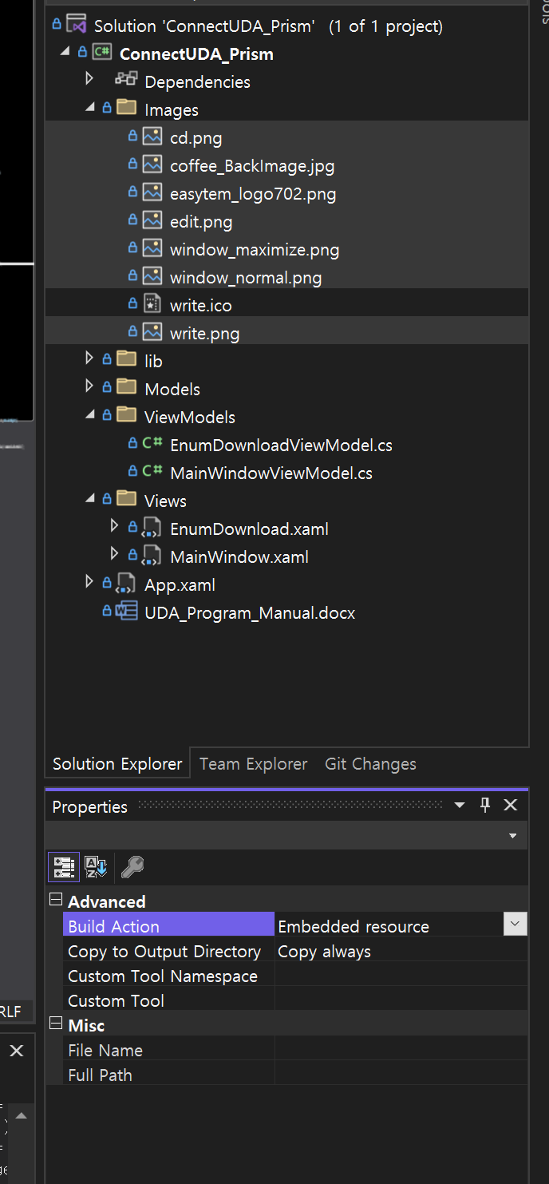Select the Solution Explorer tab

[x=117, y=764]
